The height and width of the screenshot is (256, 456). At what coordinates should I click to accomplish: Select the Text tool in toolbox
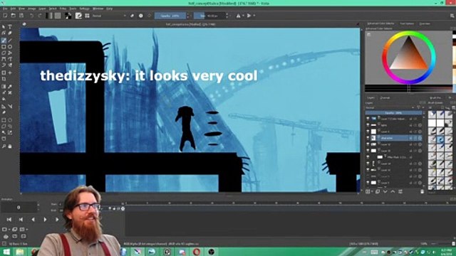tap(10, 27)
